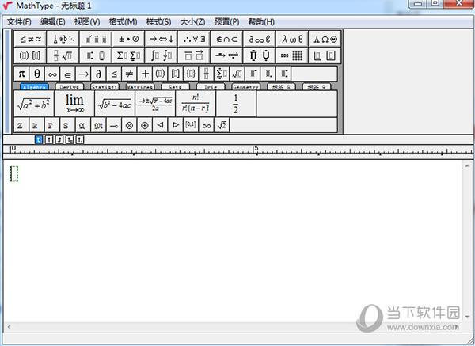
Task: Open the arrow symbols palette
Action: 161,38
